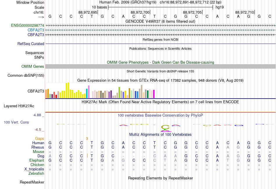Open the 100 Vert. Cons label
The image size is (276, 189).
tap(16, 122)
